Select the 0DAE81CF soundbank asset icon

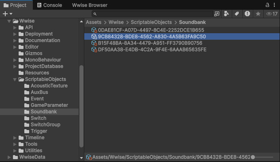point(94,30)
